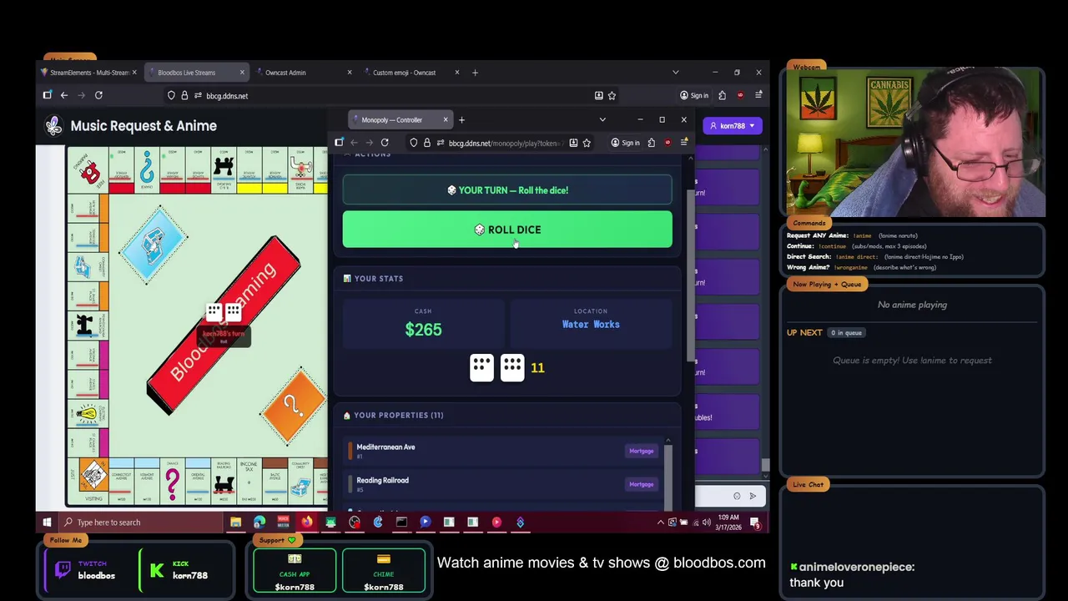This screenshot has width=1068, height=601.
Task: Click properties list scroll up arrow
Action: point(667,440)
